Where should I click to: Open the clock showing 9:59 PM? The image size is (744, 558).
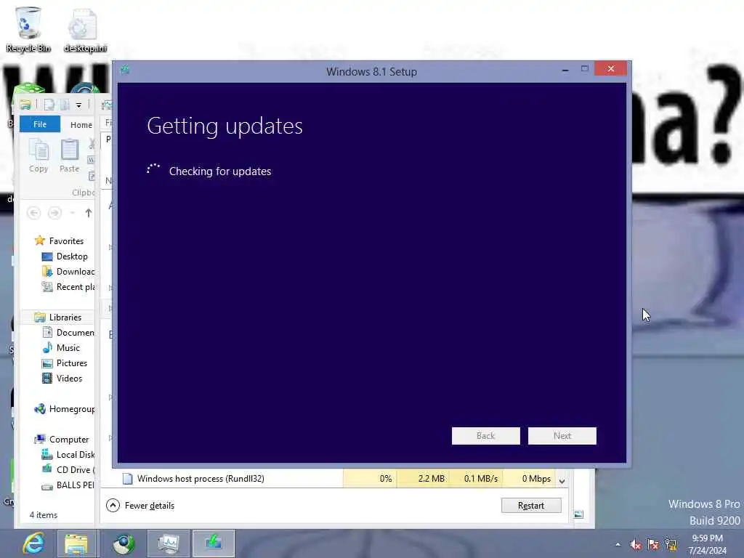coord(707,544)
